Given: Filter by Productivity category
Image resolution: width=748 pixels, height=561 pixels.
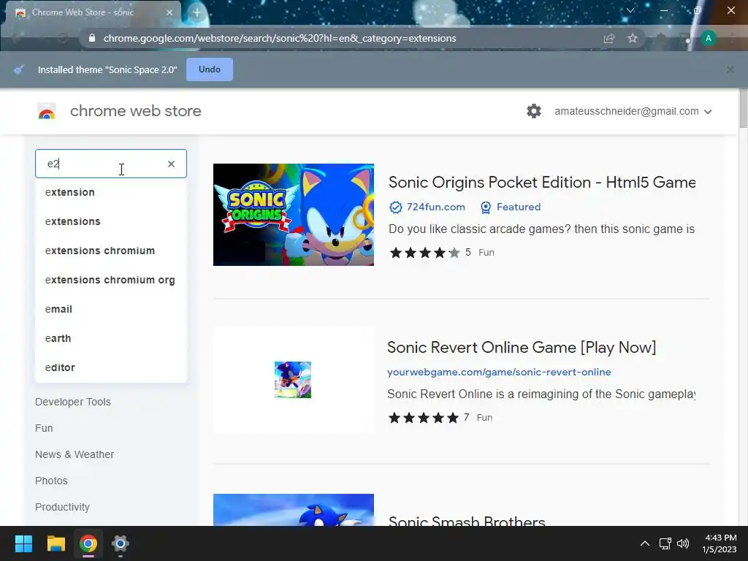Looking at the screenshot, I should pyautogui.click(x=62, y=507).
